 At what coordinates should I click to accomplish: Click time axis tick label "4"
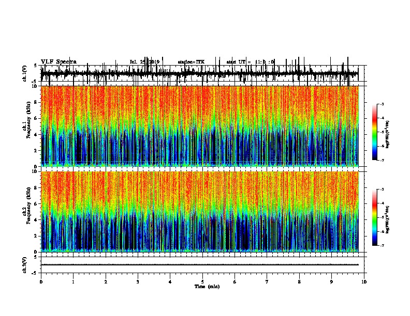pos(170,282)
